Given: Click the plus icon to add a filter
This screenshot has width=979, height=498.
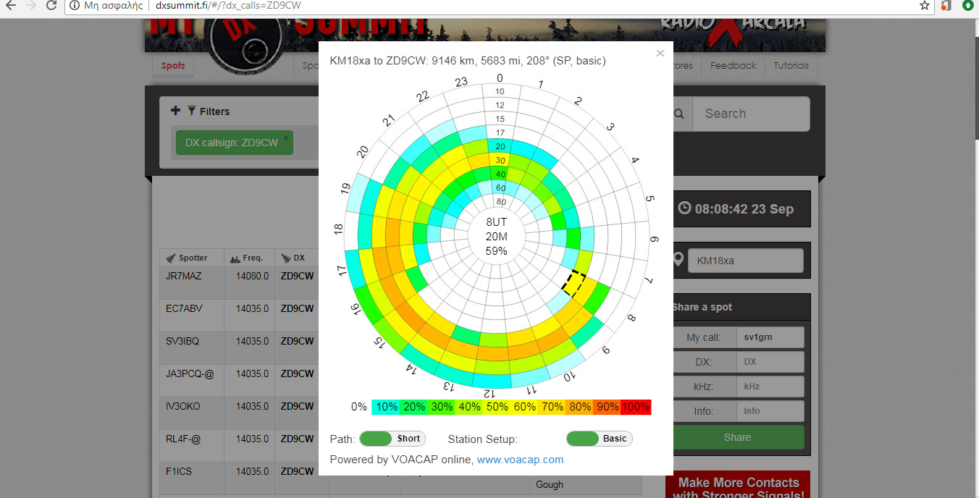Looking at the screenshot, I should 176,110.
